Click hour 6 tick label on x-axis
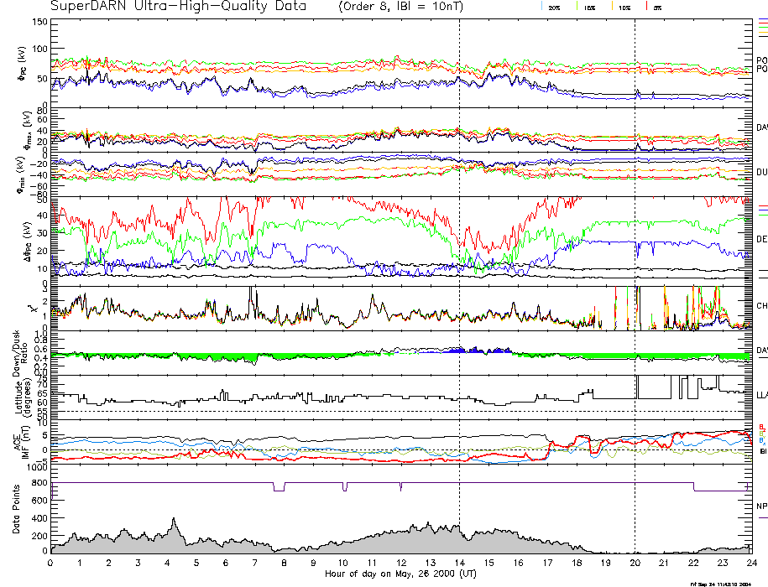Image resolution: width=768 pixels, height=587 pixels. (x=226, y=563)
